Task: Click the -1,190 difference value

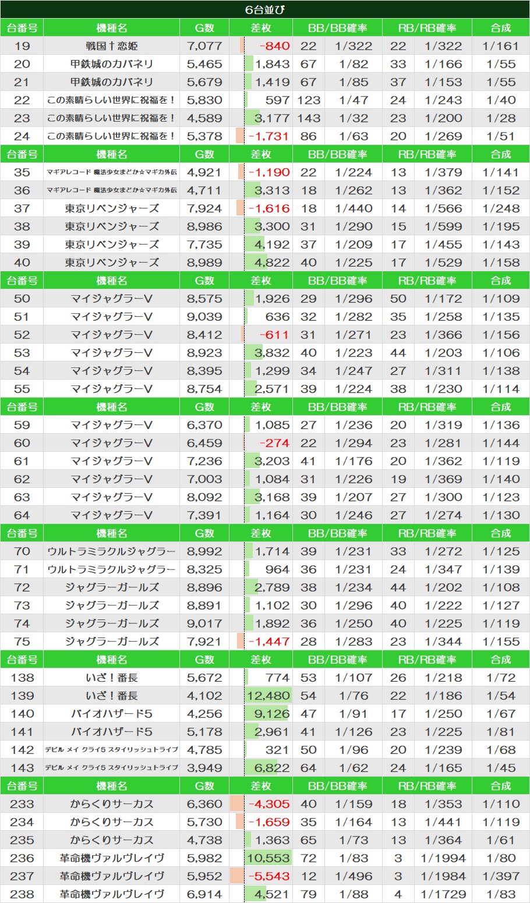Action: pyautogui.click(x=269, y=172)
